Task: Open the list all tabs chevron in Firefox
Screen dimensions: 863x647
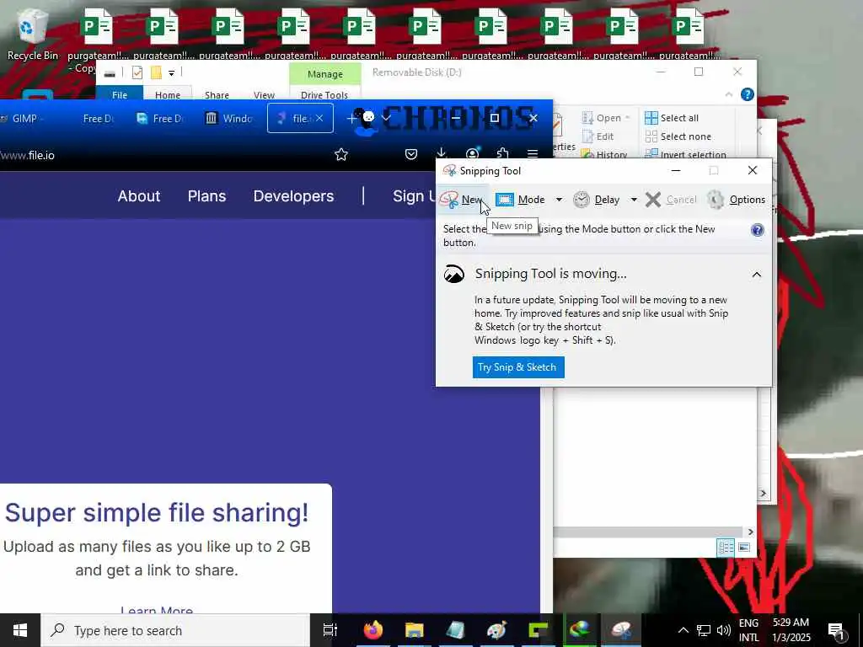Action: pyautogui.click(x=386, y=118)
